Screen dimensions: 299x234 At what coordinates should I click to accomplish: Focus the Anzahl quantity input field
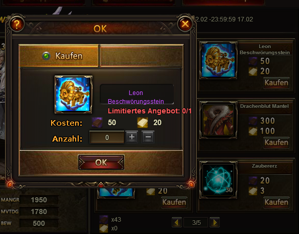coord(107,137)
